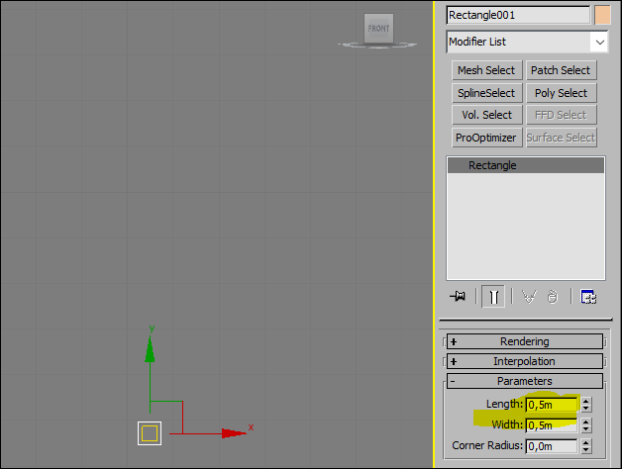Click the Mesh Select button
This screenshot has height=469, width=622.
click(x=486, y=70)
